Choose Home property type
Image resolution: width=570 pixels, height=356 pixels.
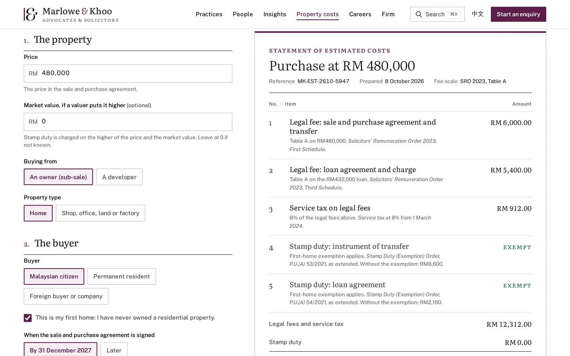pyautogui.click(x=38, y=213)
